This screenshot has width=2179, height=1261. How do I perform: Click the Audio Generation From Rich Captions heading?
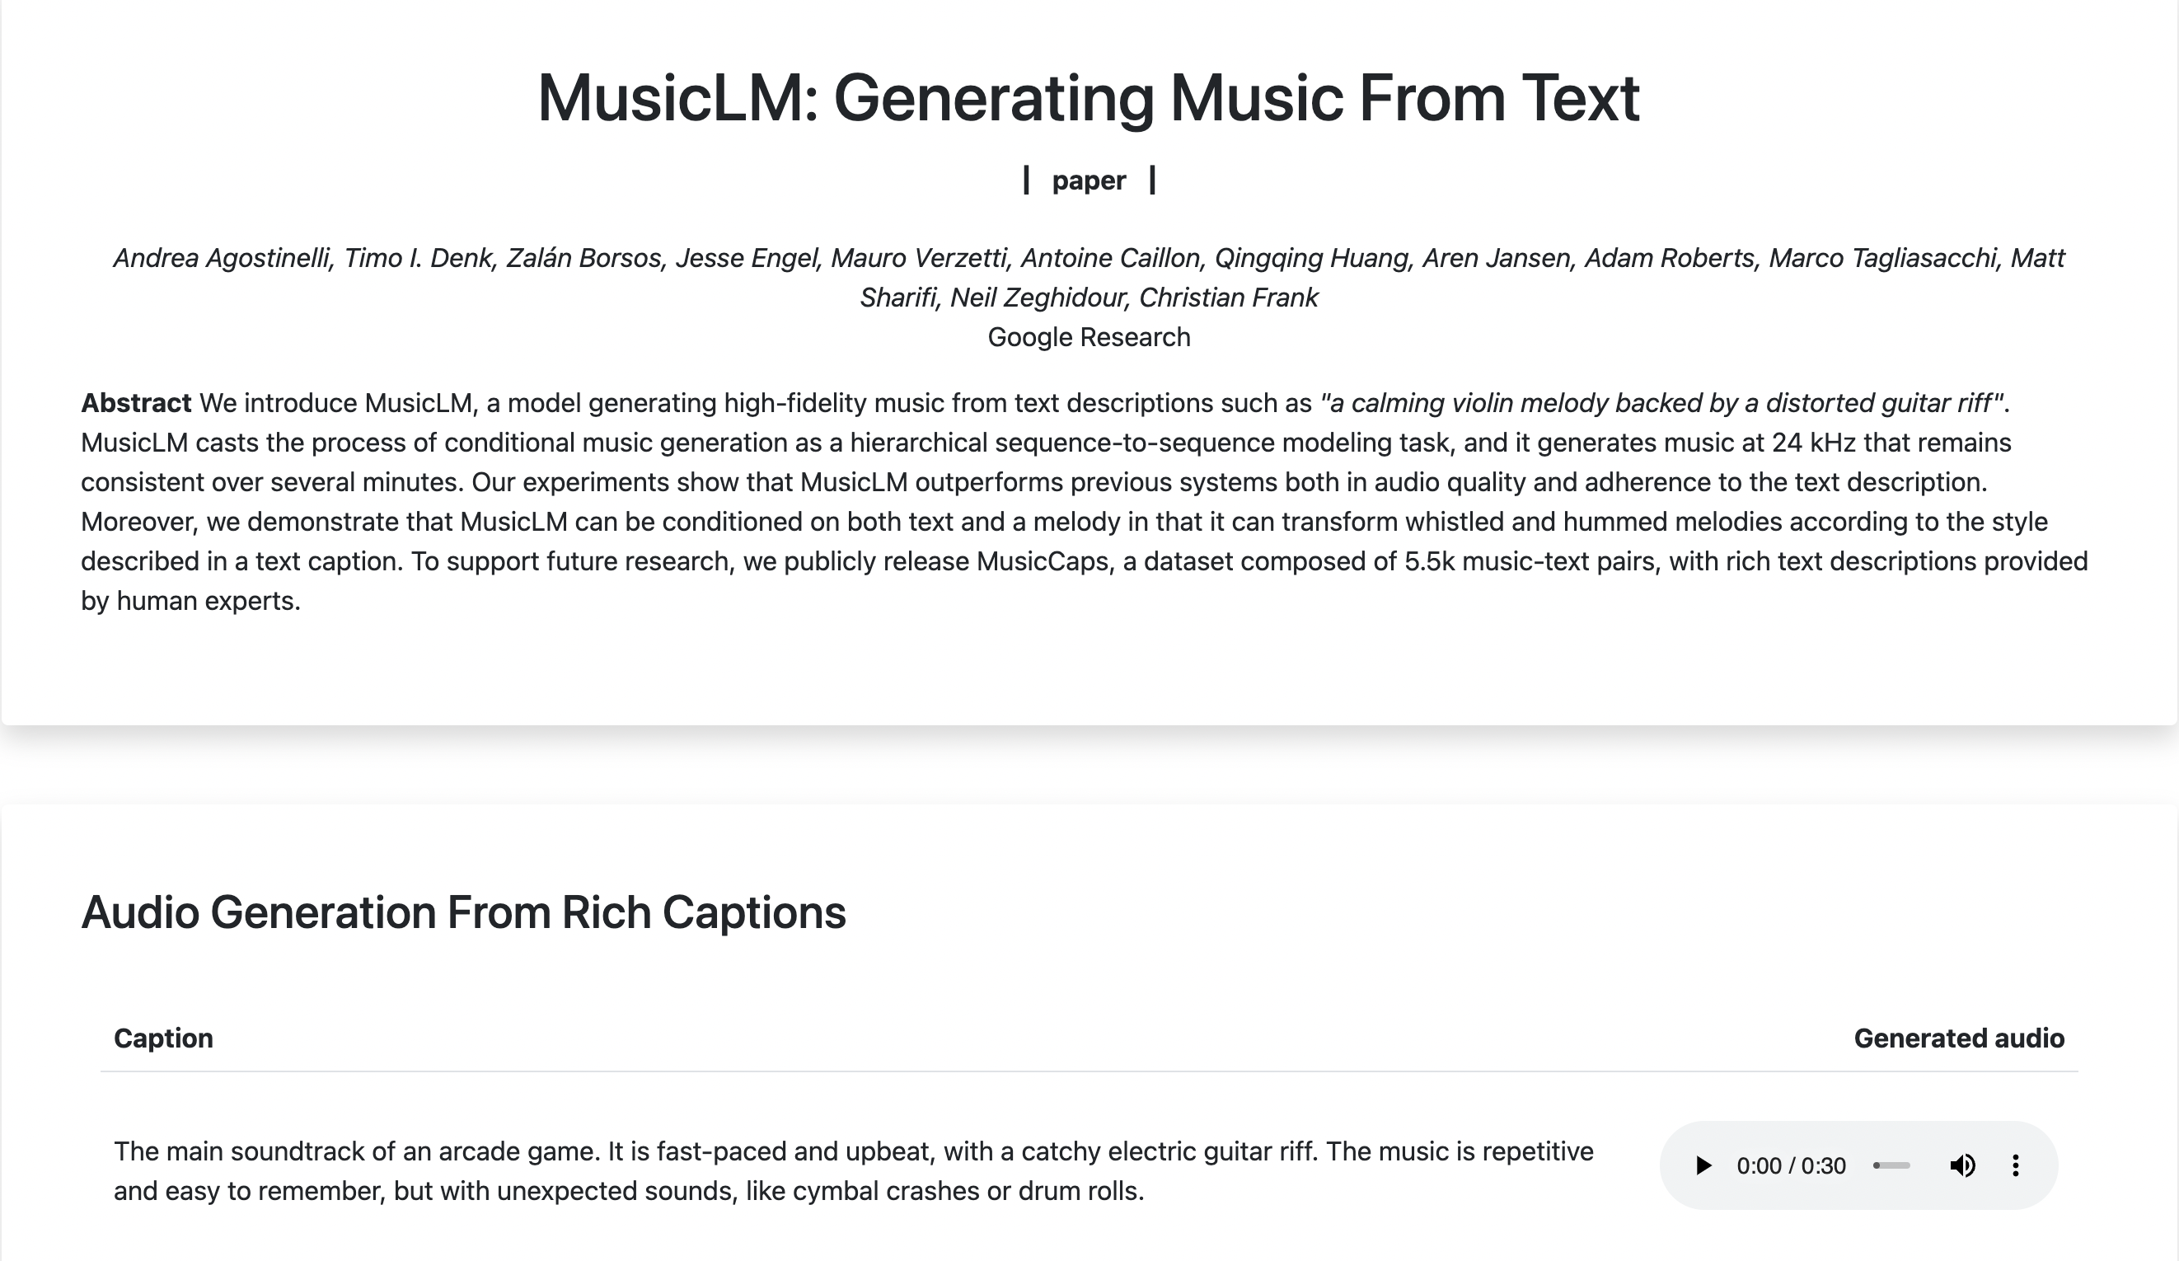(x=463, y=912)
